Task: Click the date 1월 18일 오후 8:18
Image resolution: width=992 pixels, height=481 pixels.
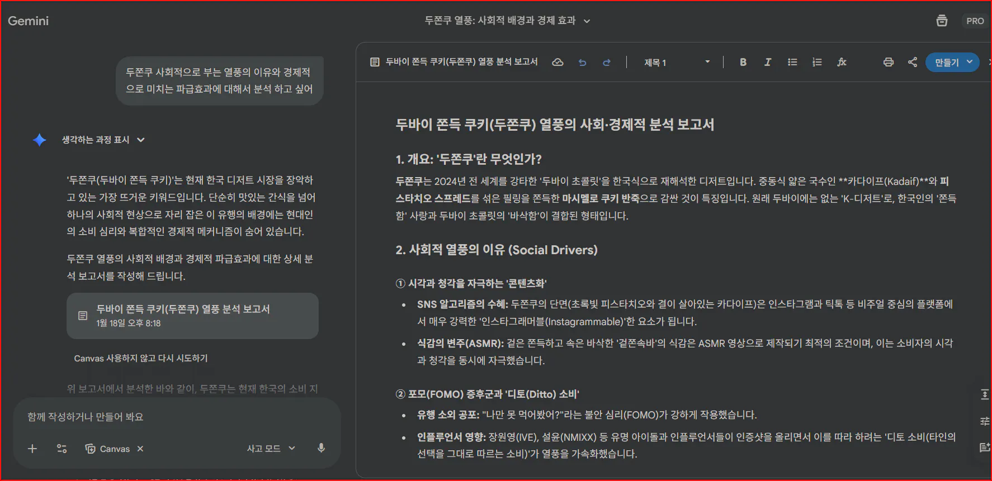Action: (x=129, y=323)
